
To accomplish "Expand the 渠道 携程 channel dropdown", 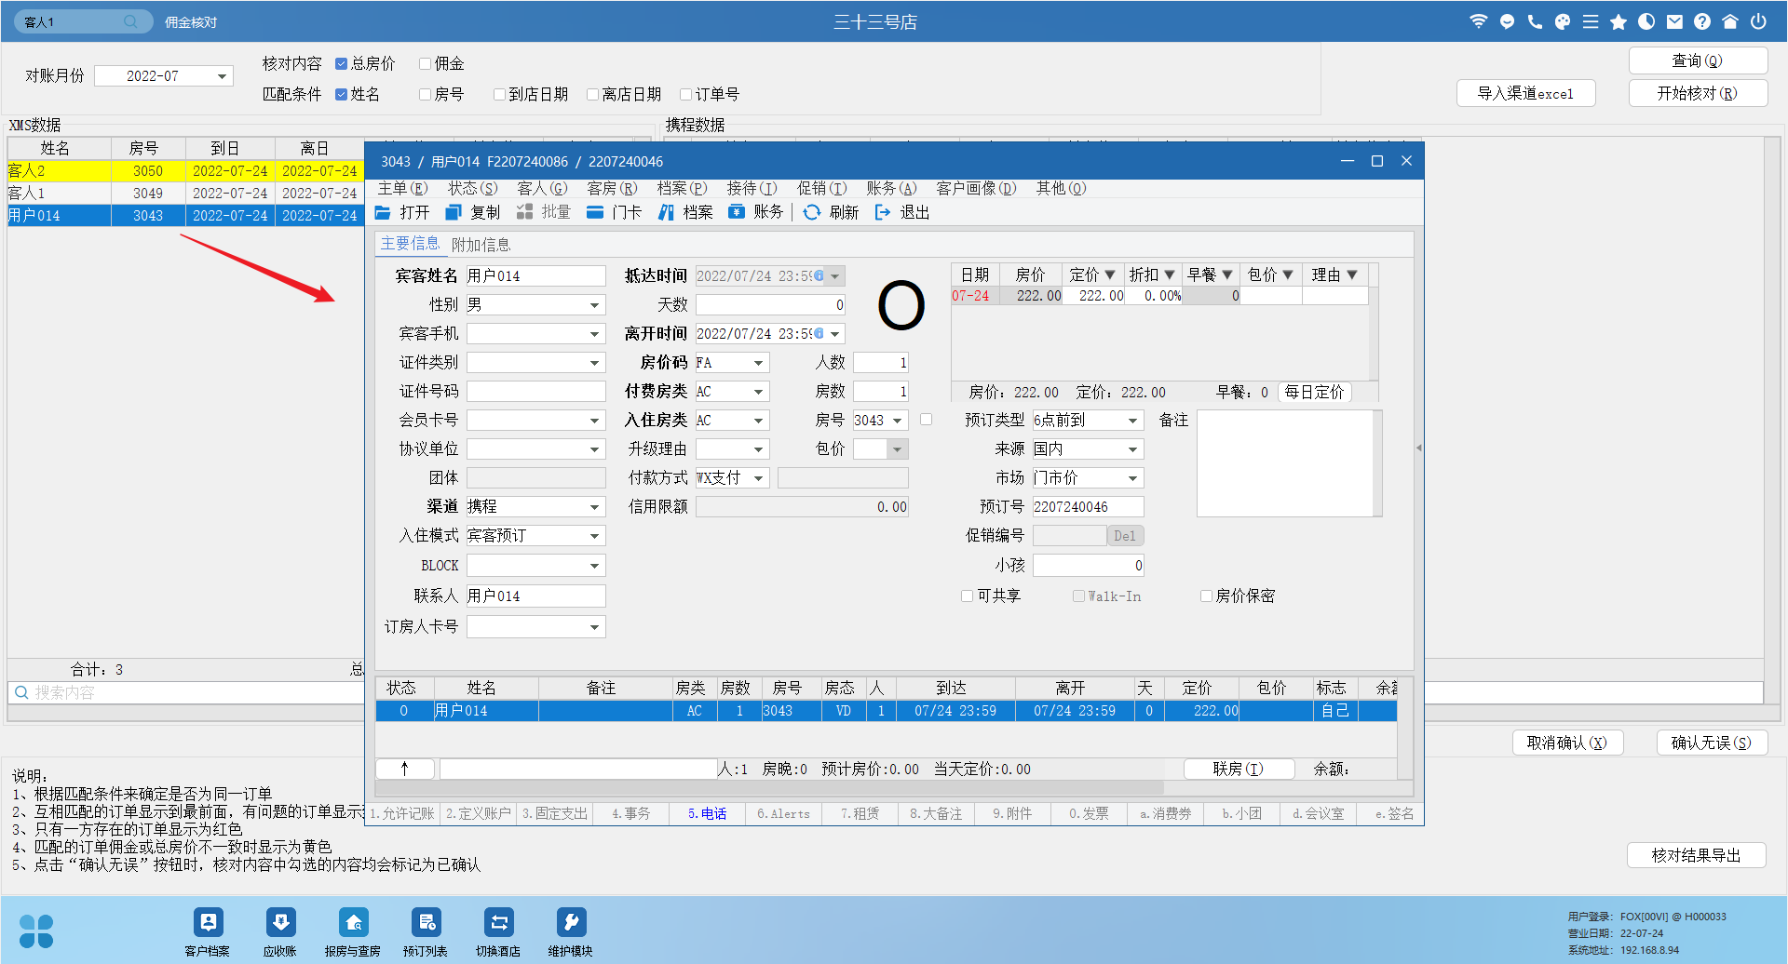I will point(595,507).
